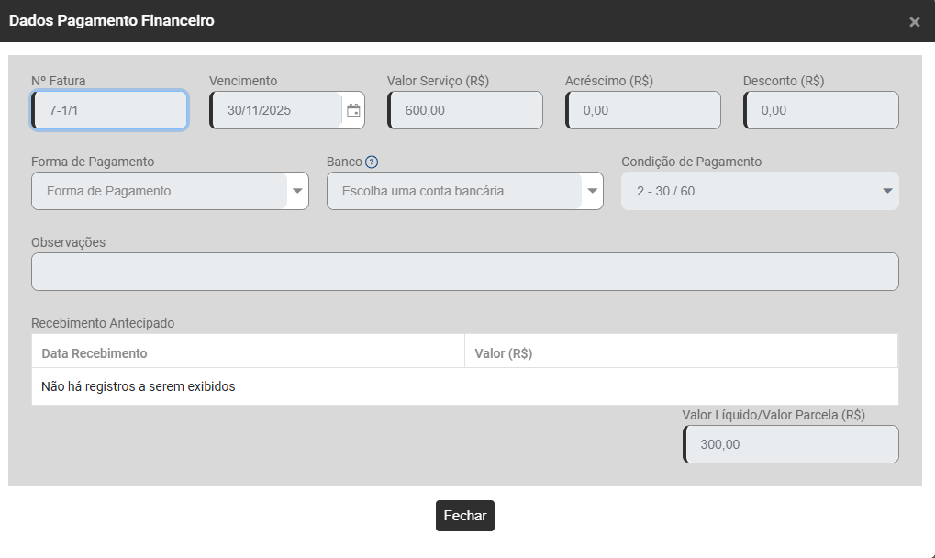This screenshot has width=935, height=558.
Task: Select the Valor Líquido/Valor Parcela field
Action: click(x=791, y=444)
